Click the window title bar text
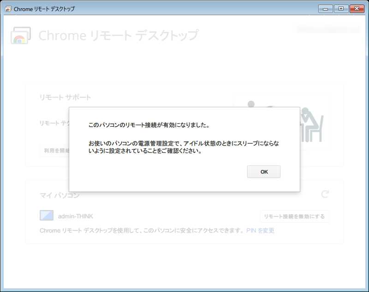Image resolution: width=369 pixels, height=292 pixels. tap(44, 9)
